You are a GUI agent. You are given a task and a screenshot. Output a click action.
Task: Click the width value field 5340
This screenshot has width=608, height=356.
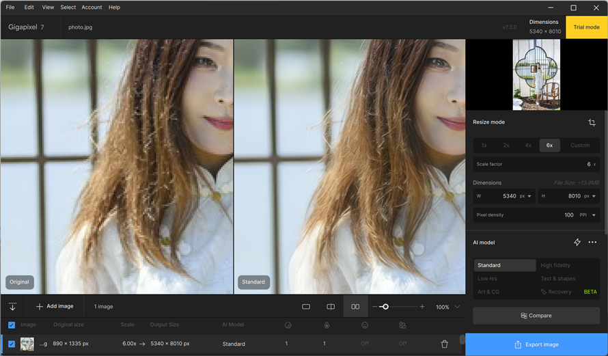click(x=509, y=196)
